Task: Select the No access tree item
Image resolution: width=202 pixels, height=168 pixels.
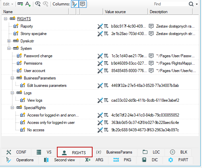Action: (x=36, y=130)
